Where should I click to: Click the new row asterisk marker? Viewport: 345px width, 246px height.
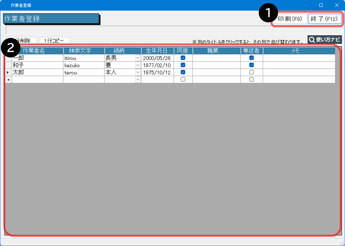click(8, 79)
